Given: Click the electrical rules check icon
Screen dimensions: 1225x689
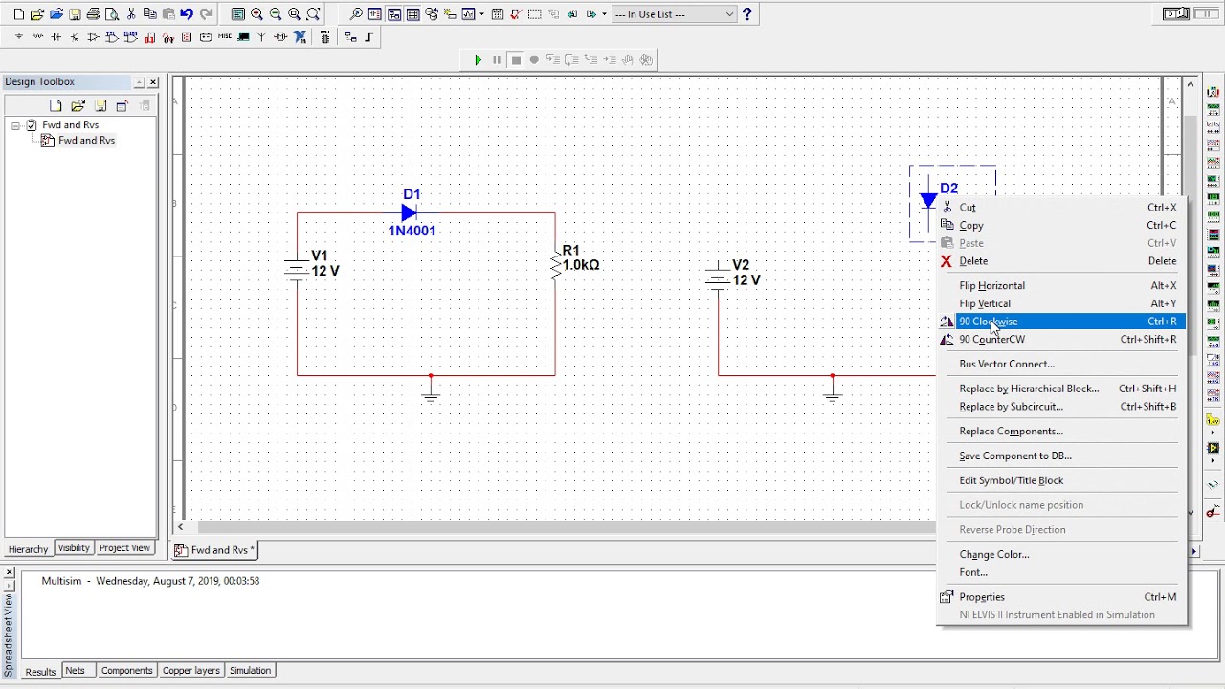Looking at the screenshot, I should click(516, 14).
